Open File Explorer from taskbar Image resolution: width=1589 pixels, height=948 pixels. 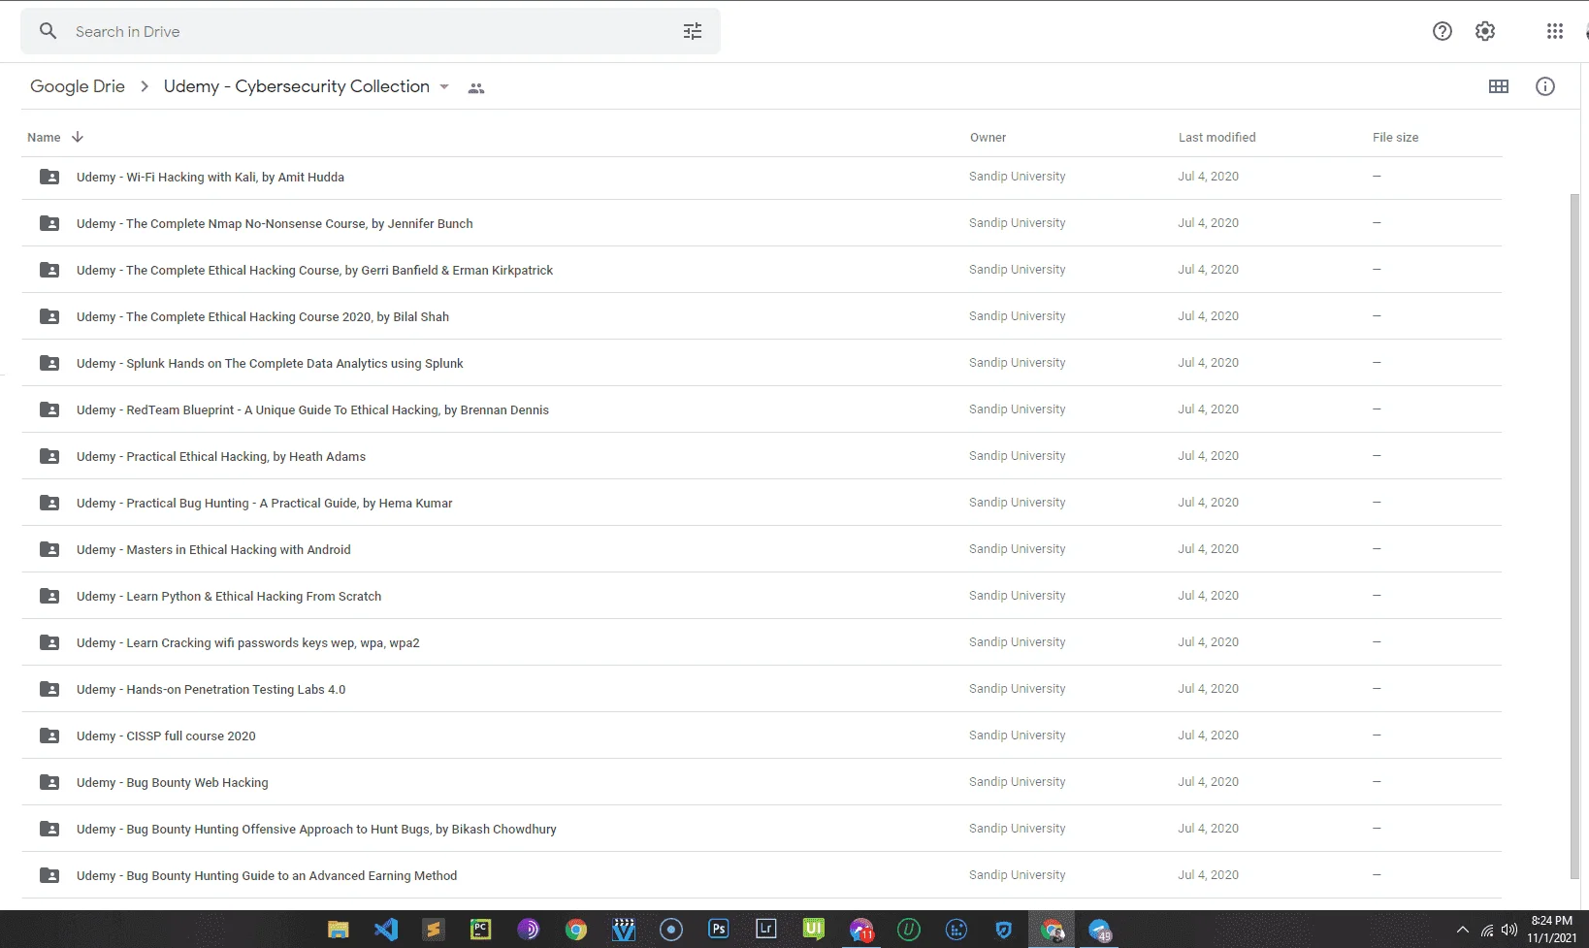tap(338, 930)
